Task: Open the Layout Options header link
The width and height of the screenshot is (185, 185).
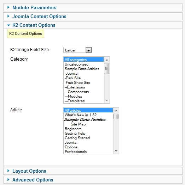Action: (29, 171)
